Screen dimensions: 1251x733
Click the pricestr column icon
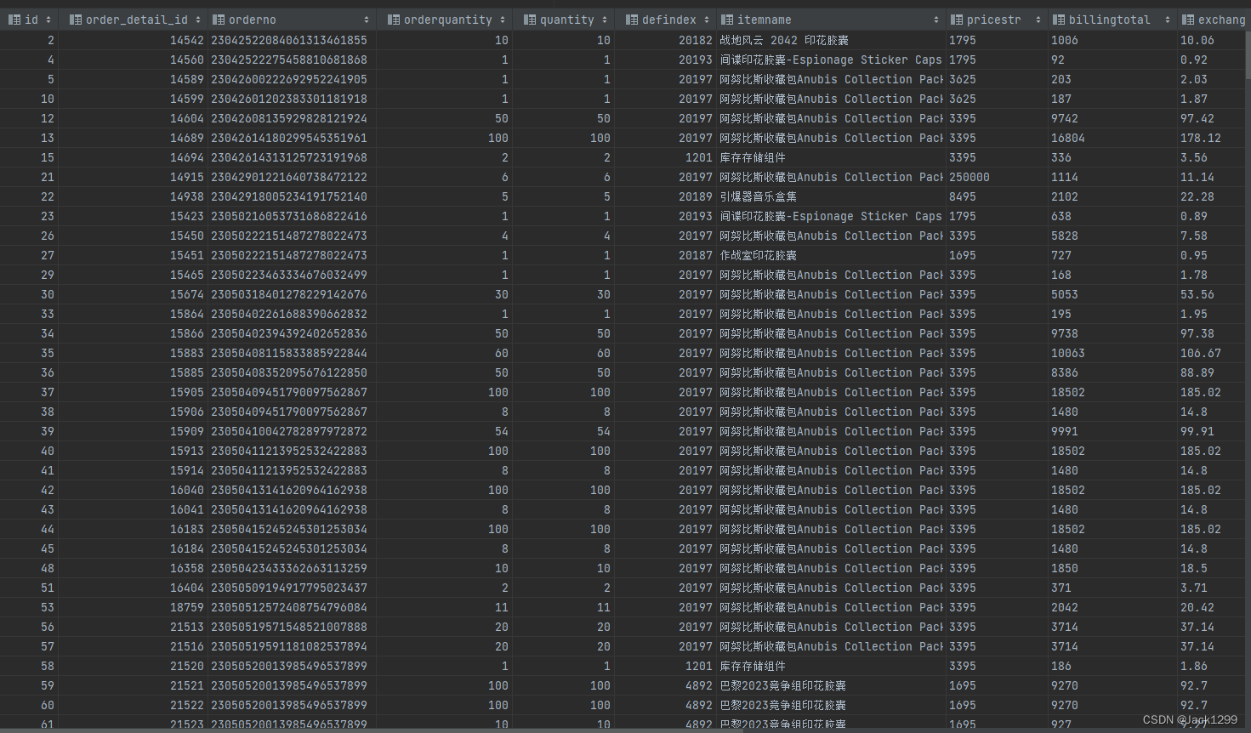coord(957,20)
